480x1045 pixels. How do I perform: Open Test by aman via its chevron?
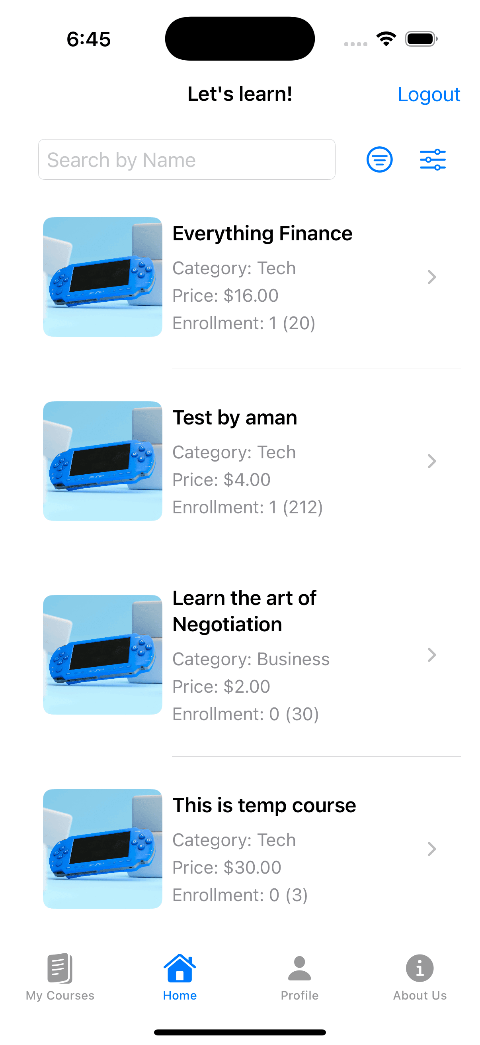(432, 461)
